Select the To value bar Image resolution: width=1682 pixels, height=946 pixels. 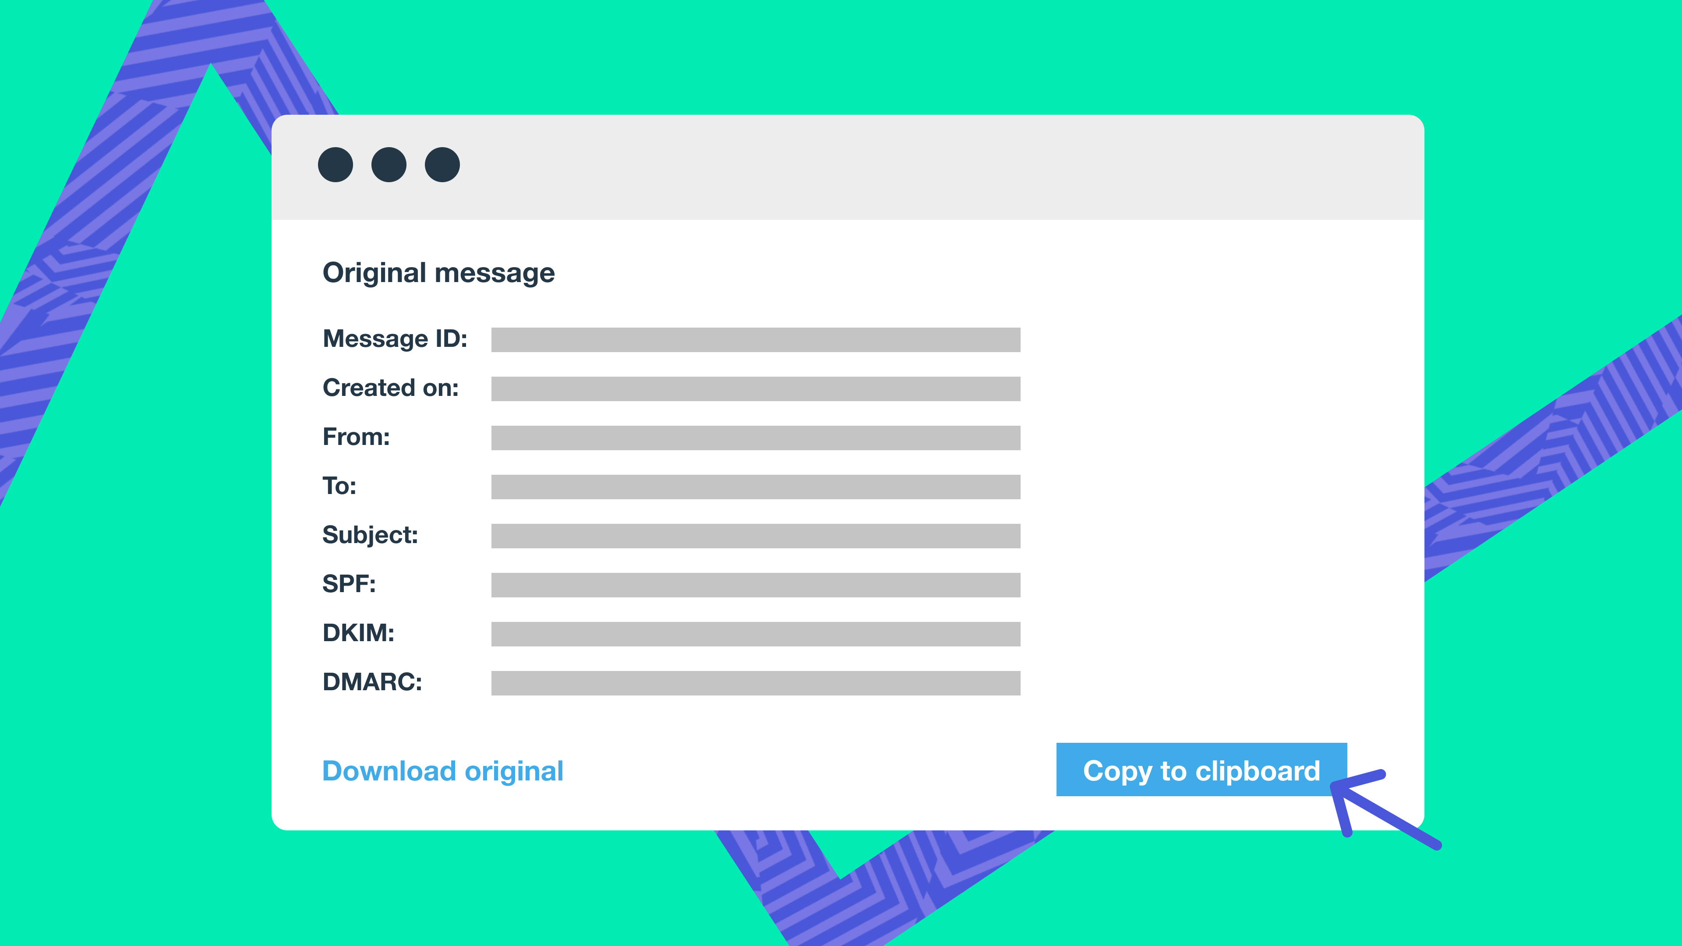coord(756,487)
